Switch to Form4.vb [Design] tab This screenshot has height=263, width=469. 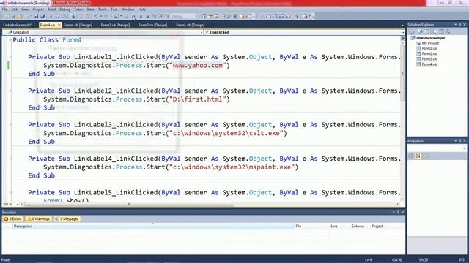point(78,25)
